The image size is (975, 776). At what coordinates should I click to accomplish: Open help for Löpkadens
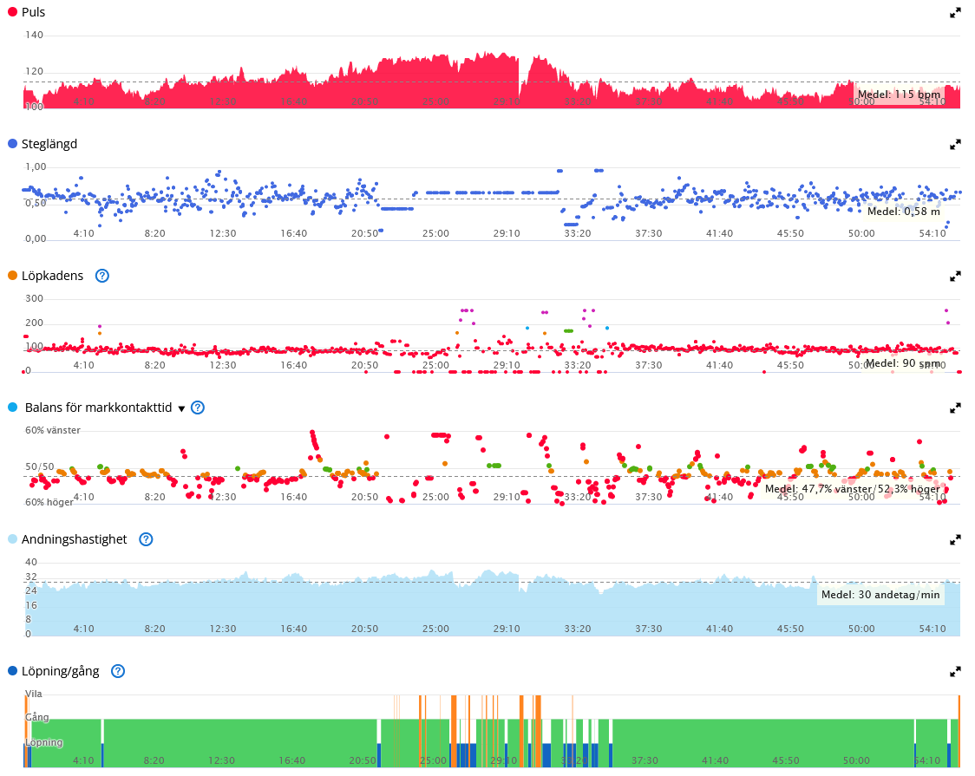(x=102, y=276)
